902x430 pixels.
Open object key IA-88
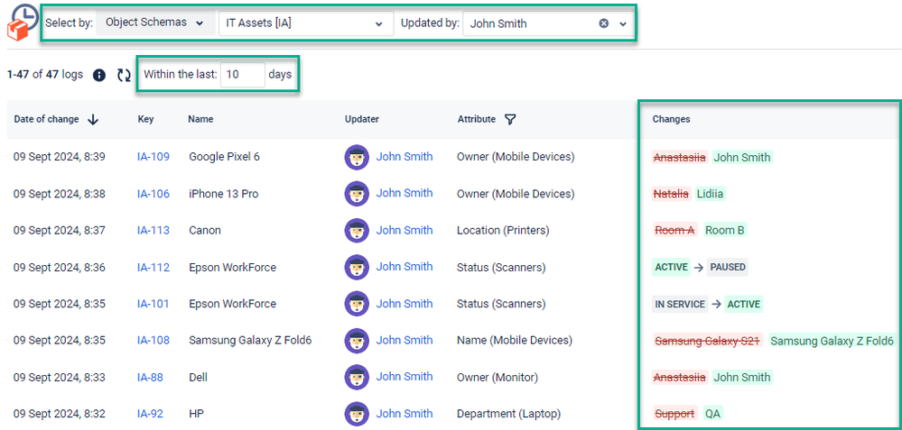(x=150, y=377)
